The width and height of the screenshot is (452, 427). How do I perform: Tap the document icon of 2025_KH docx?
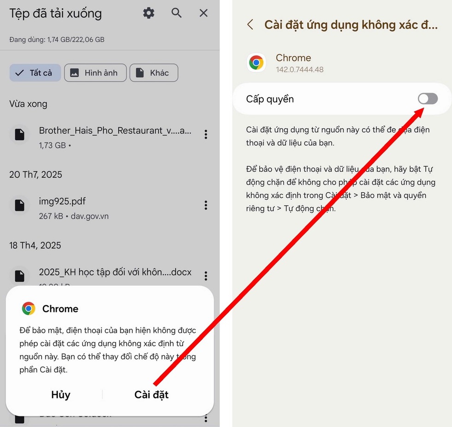tap(19, 276)
